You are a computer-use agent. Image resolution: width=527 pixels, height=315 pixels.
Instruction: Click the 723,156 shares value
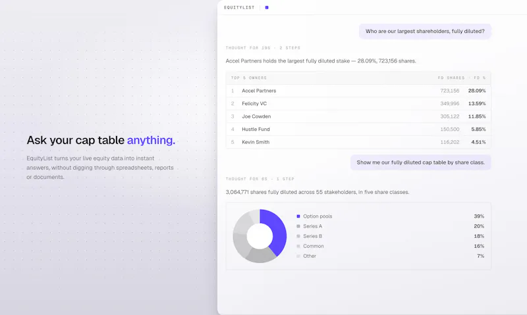[x=450, y=91]
